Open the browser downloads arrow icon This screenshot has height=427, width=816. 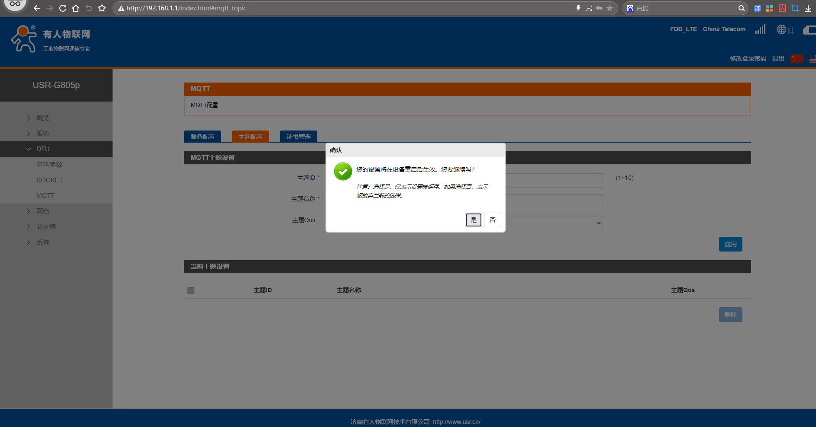808,8
